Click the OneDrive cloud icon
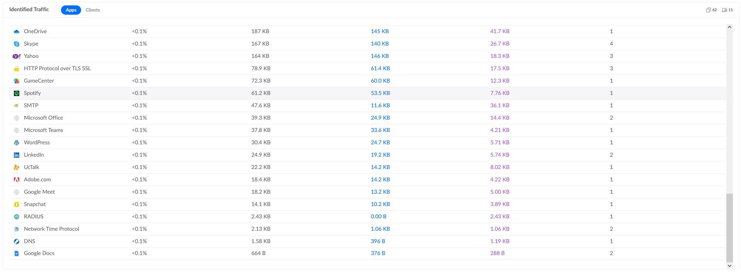The width and height of the screenshot is (741, 272). coord(16,32)
